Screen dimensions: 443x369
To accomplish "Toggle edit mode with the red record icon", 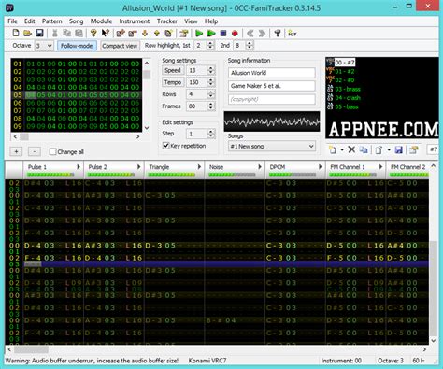I will [235, 33].
